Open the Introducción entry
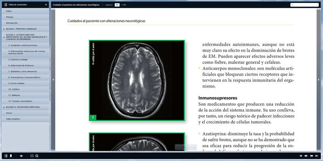The height and width of the screenshot is (161, 323). click(25, 23)
